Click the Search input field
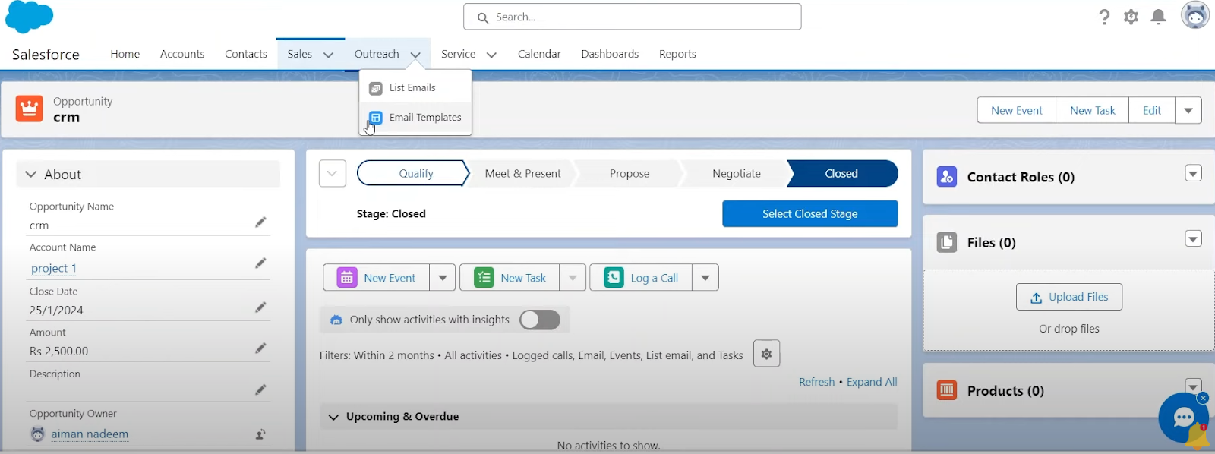Image resolution: width=1215 pixels, height=454 pixels. coord(633,17)
